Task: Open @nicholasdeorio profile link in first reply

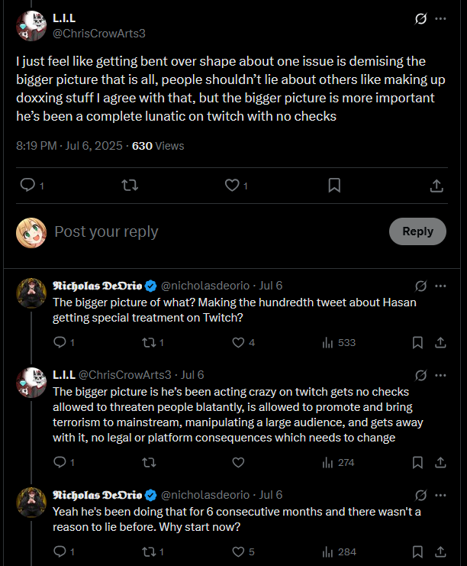Action: click(x=205, y=286)
